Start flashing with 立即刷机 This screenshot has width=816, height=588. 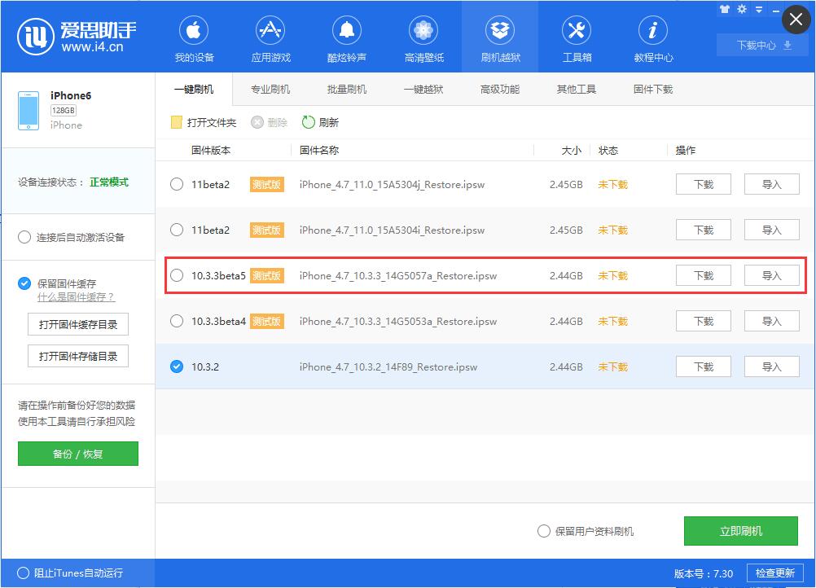click(x=741, y=531)
